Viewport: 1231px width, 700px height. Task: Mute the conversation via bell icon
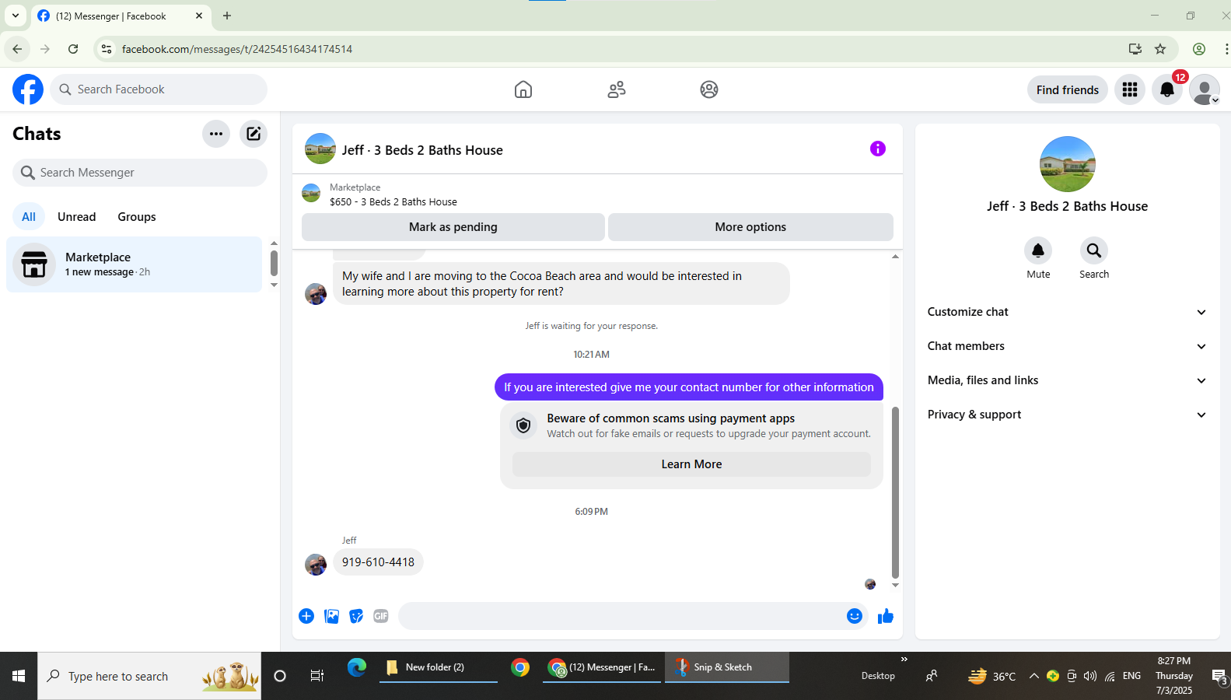coord(1038,250)
